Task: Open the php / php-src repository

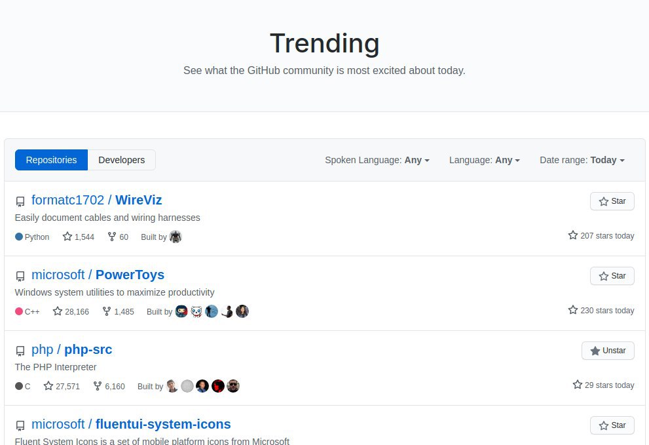Action: (x=71, y=349)
